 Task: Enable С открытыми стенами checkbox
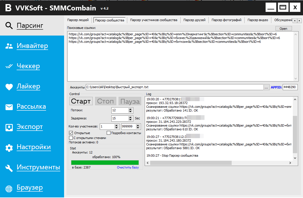coord(71,138)
